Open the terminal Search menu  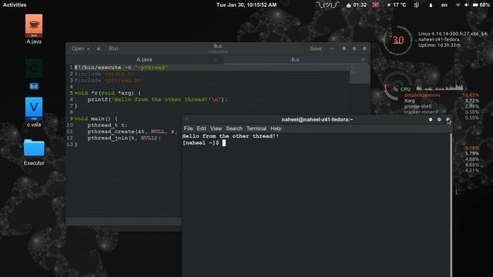(x=234, y=128)
